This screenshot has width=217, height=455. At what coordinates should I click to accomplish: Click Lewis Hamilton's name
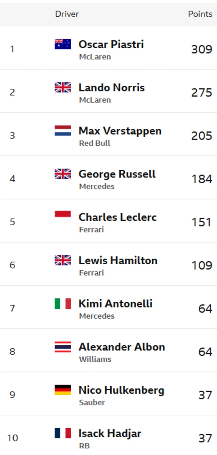[118, 260]
